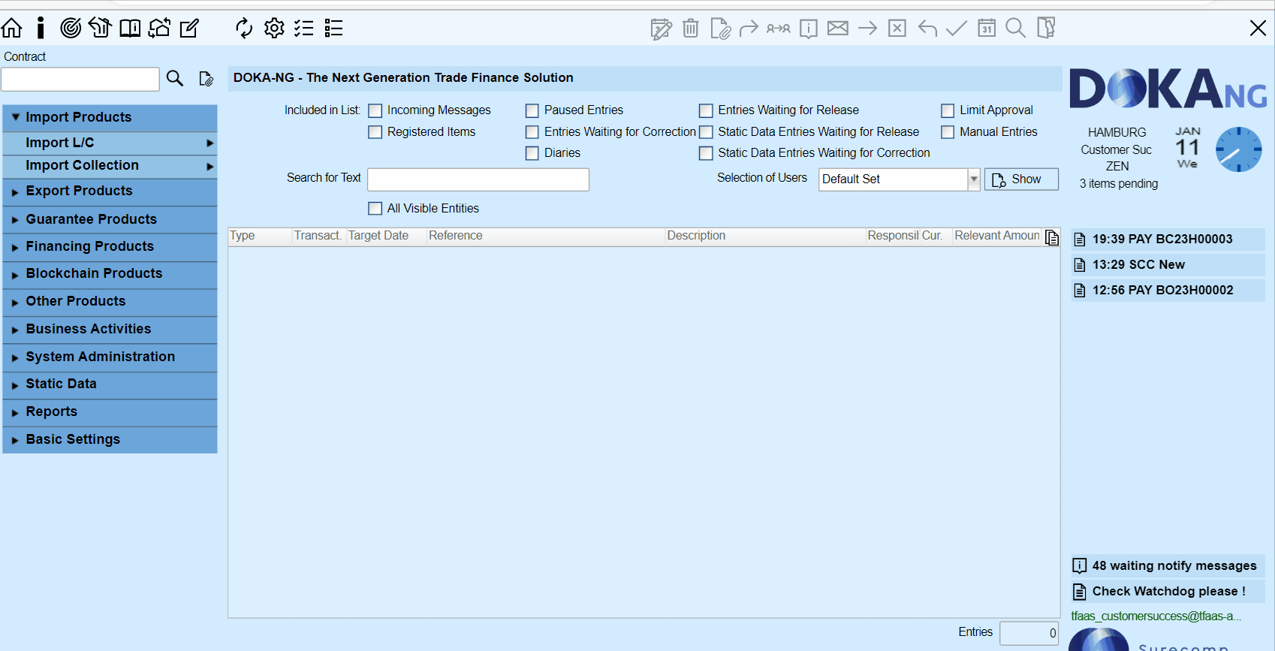Open pending item 12:56 PAY BO23H00002
The image size is (1275, 651).
coord(1168,291)
